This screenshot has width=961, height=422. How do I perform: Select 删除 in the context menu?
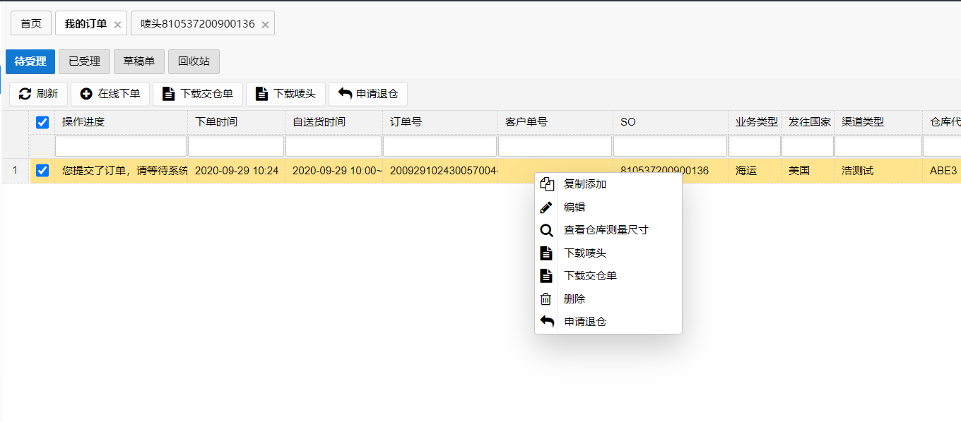608,299
